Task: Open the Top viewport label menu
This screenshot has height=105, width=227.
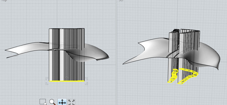Action: 4,1
